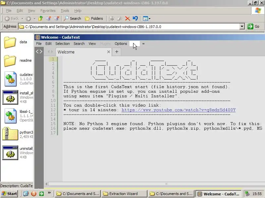This screenshot has height=198, width=265.
Task: Open the Forward history dropdown arrow
Action: pos(34,18)
